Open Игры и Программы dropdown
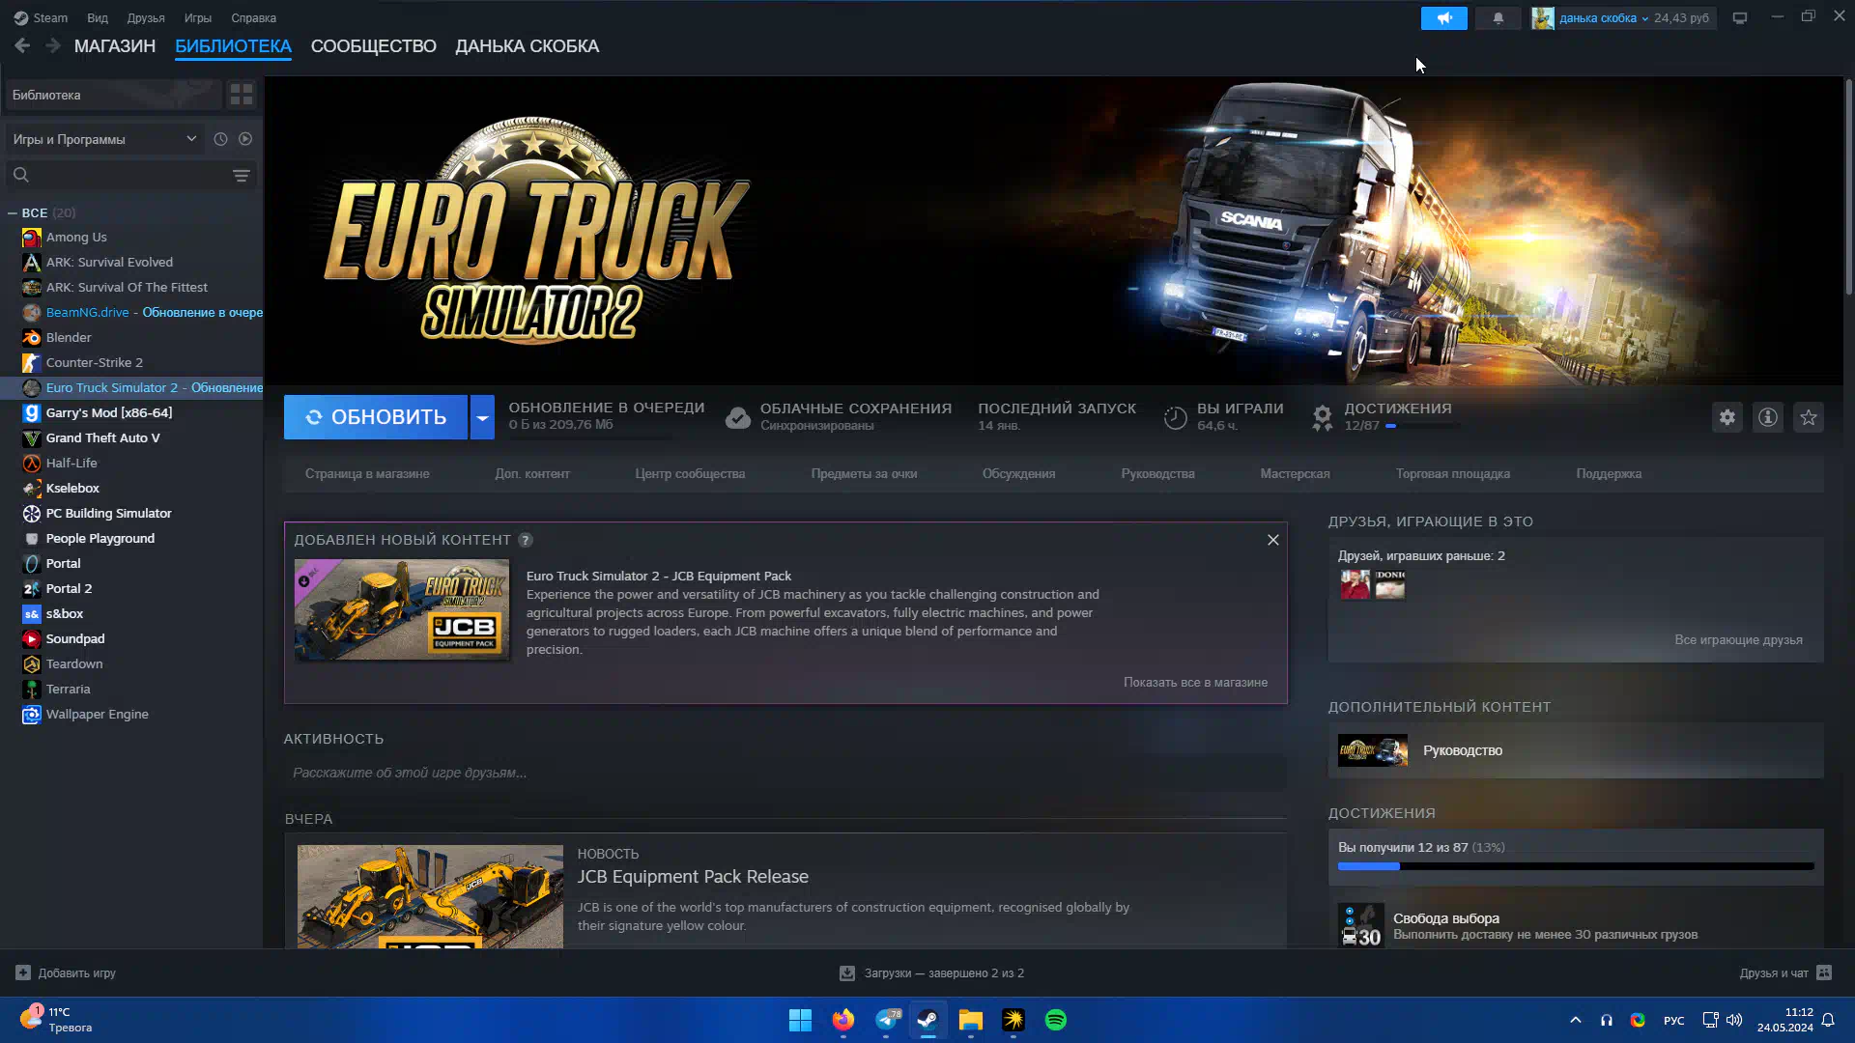This screenshot has width=1855, height=1043. click(104, 139)
